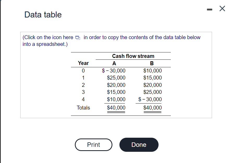Screen dimensions: 230x163
Task: Click the $25,000 value for Year 1
Action: 117,77
